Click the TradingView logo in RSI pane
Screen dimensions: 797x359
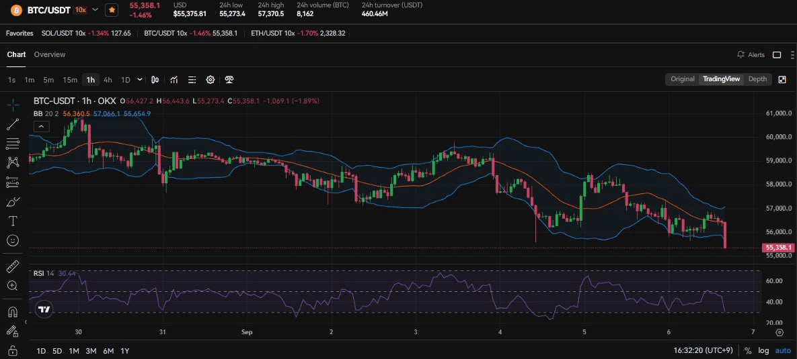tap(44, 308)
